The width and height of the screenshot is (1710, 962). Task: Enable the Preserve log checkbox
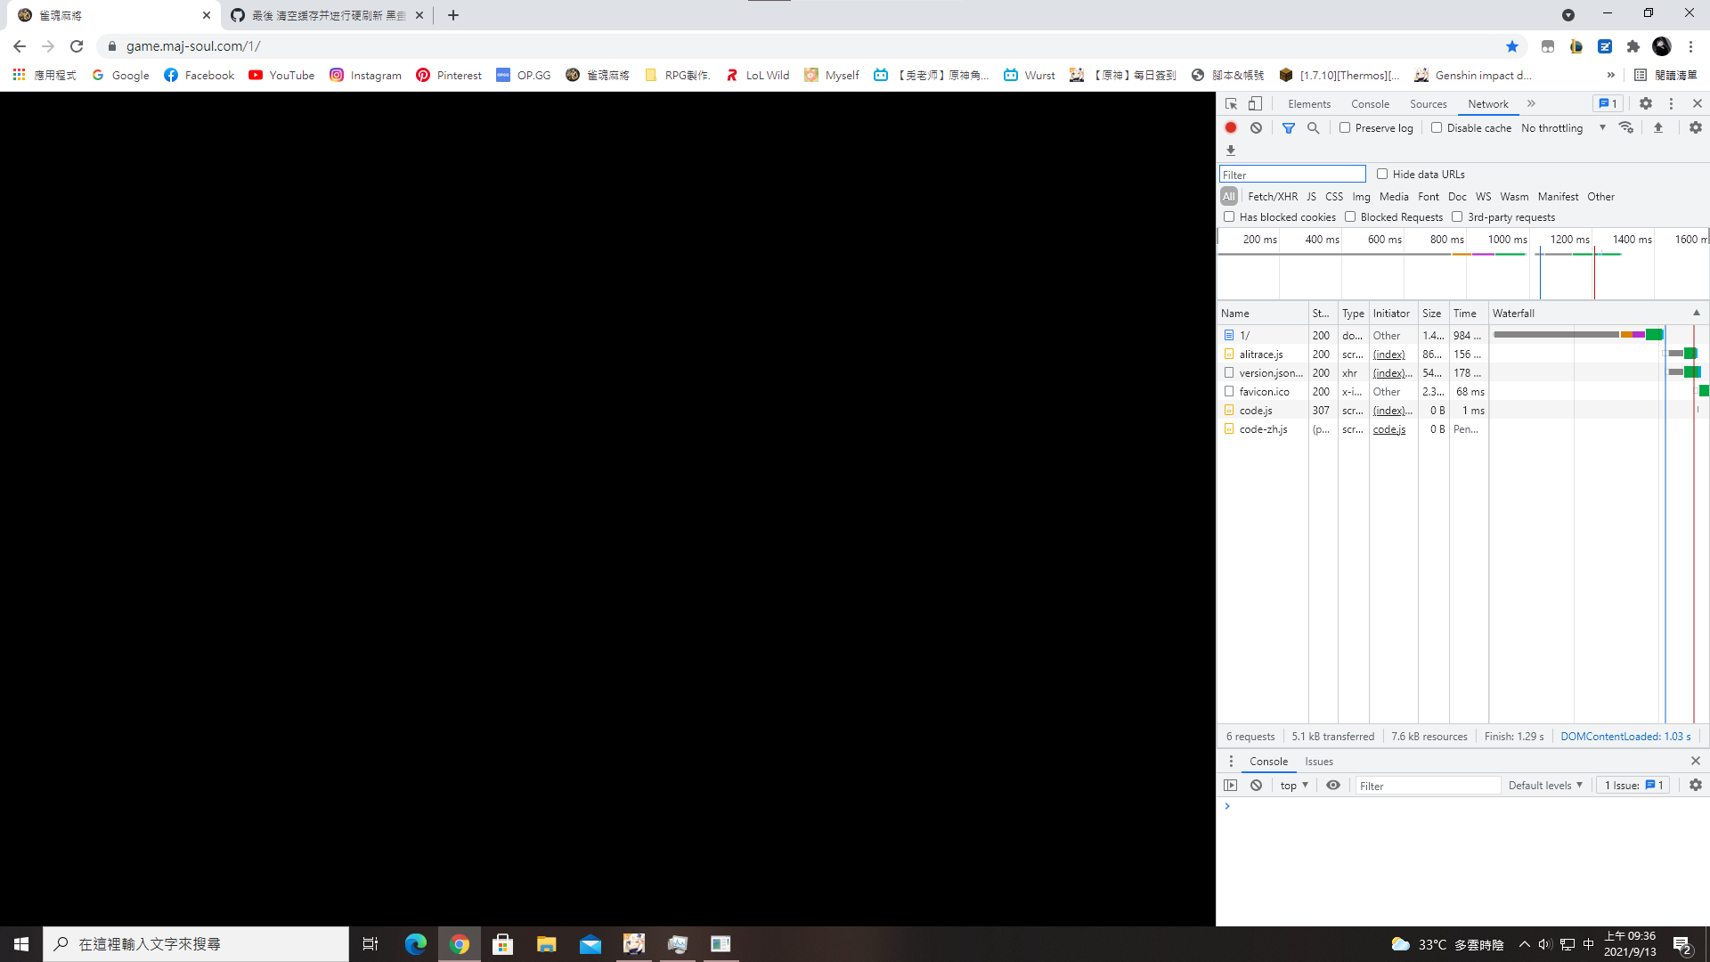[x=1346, y=127]
